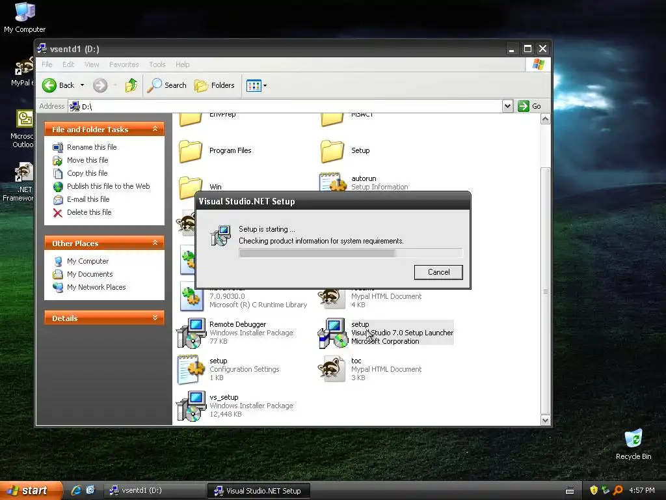Click the setup progress bar in the dialog
666x500 pixels.
[351, 253]
